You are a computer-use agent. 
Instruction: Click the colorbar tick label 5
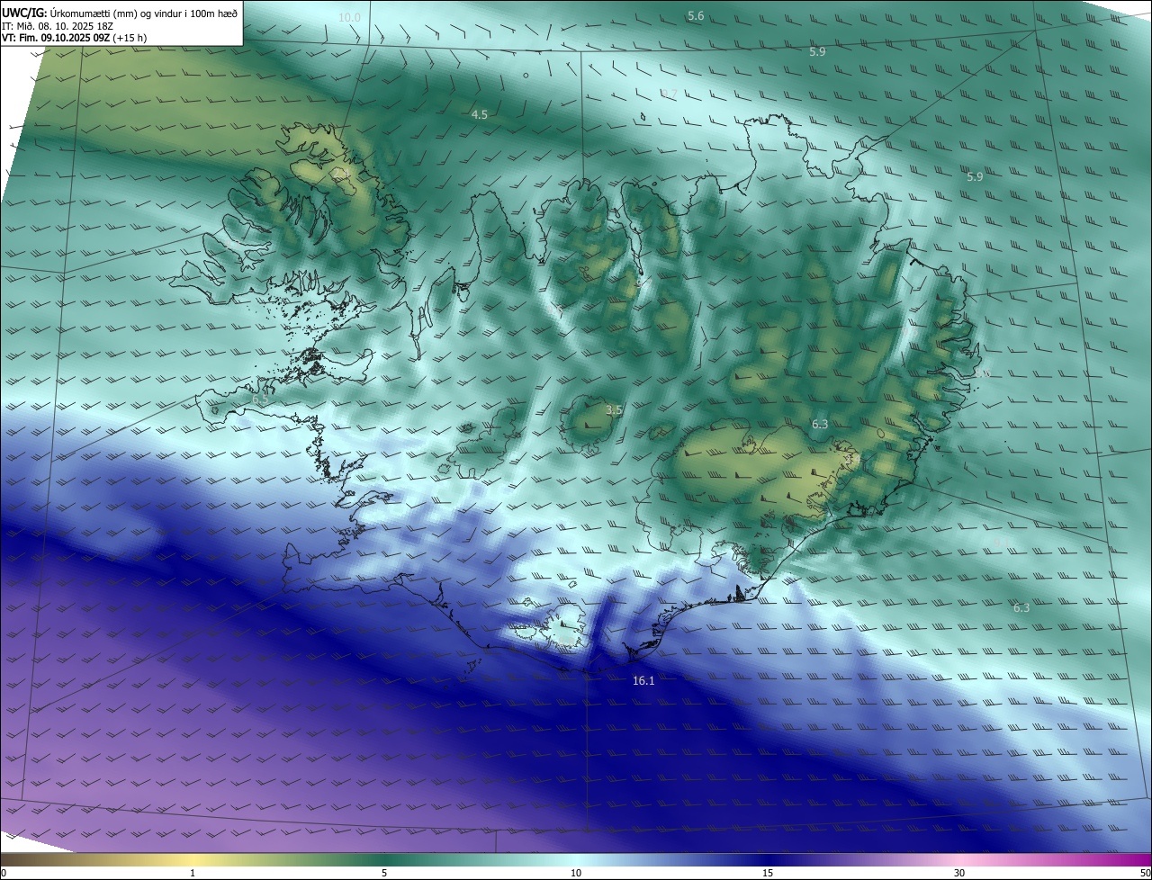click(384, 873)
